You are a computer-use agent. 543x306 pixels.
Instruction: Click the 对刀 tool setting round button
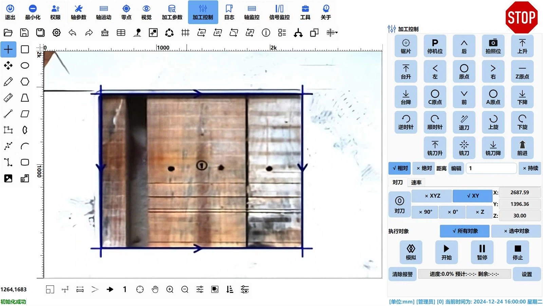tap(399, 204)
